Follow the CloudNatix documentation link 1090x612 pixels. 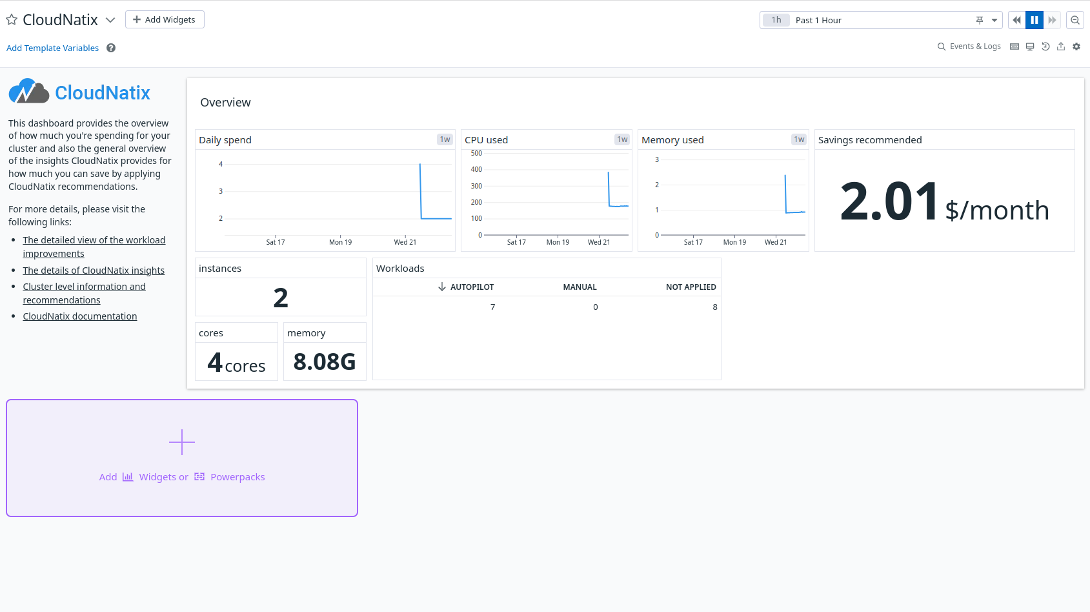[79, 316]
